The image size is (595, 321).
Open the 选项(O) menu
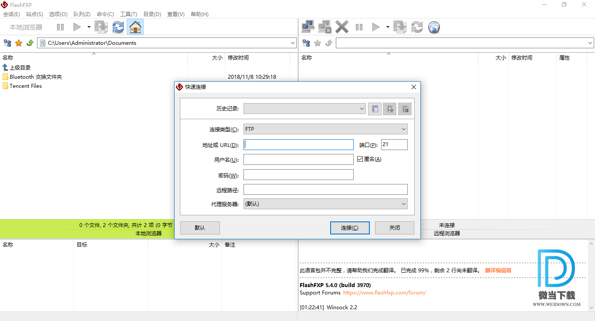click(x=58, y=14)
